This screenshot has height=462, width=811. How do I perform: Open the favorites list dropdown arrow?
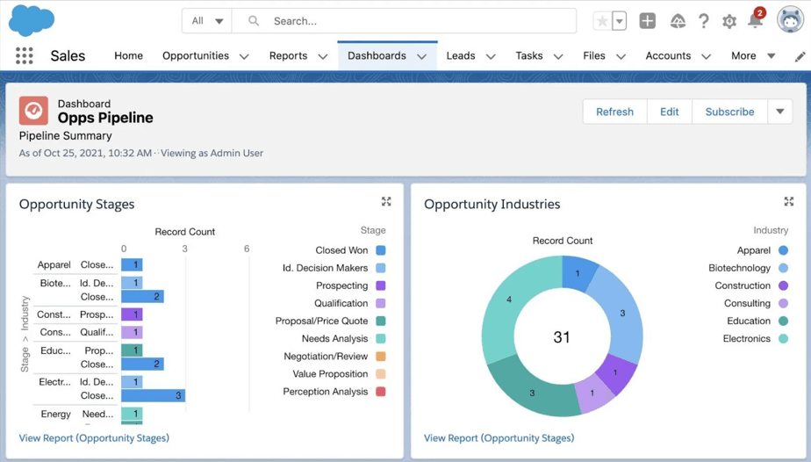[619, 21]
